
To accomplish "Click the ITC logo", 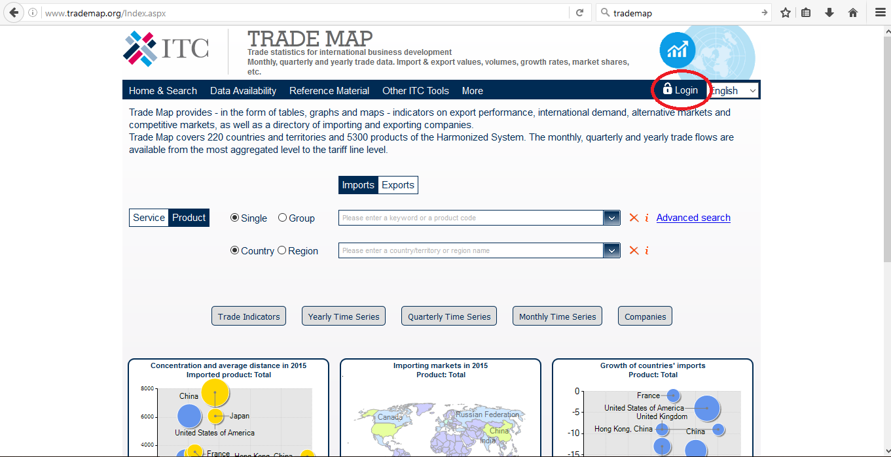I will (x=165, y=49).
